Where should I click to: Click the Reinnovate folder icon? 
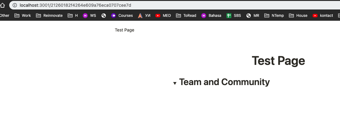[x=38, y=16]
